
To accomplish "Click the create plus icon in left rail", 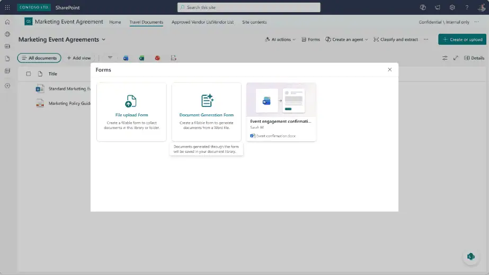I will click(7, 86).
